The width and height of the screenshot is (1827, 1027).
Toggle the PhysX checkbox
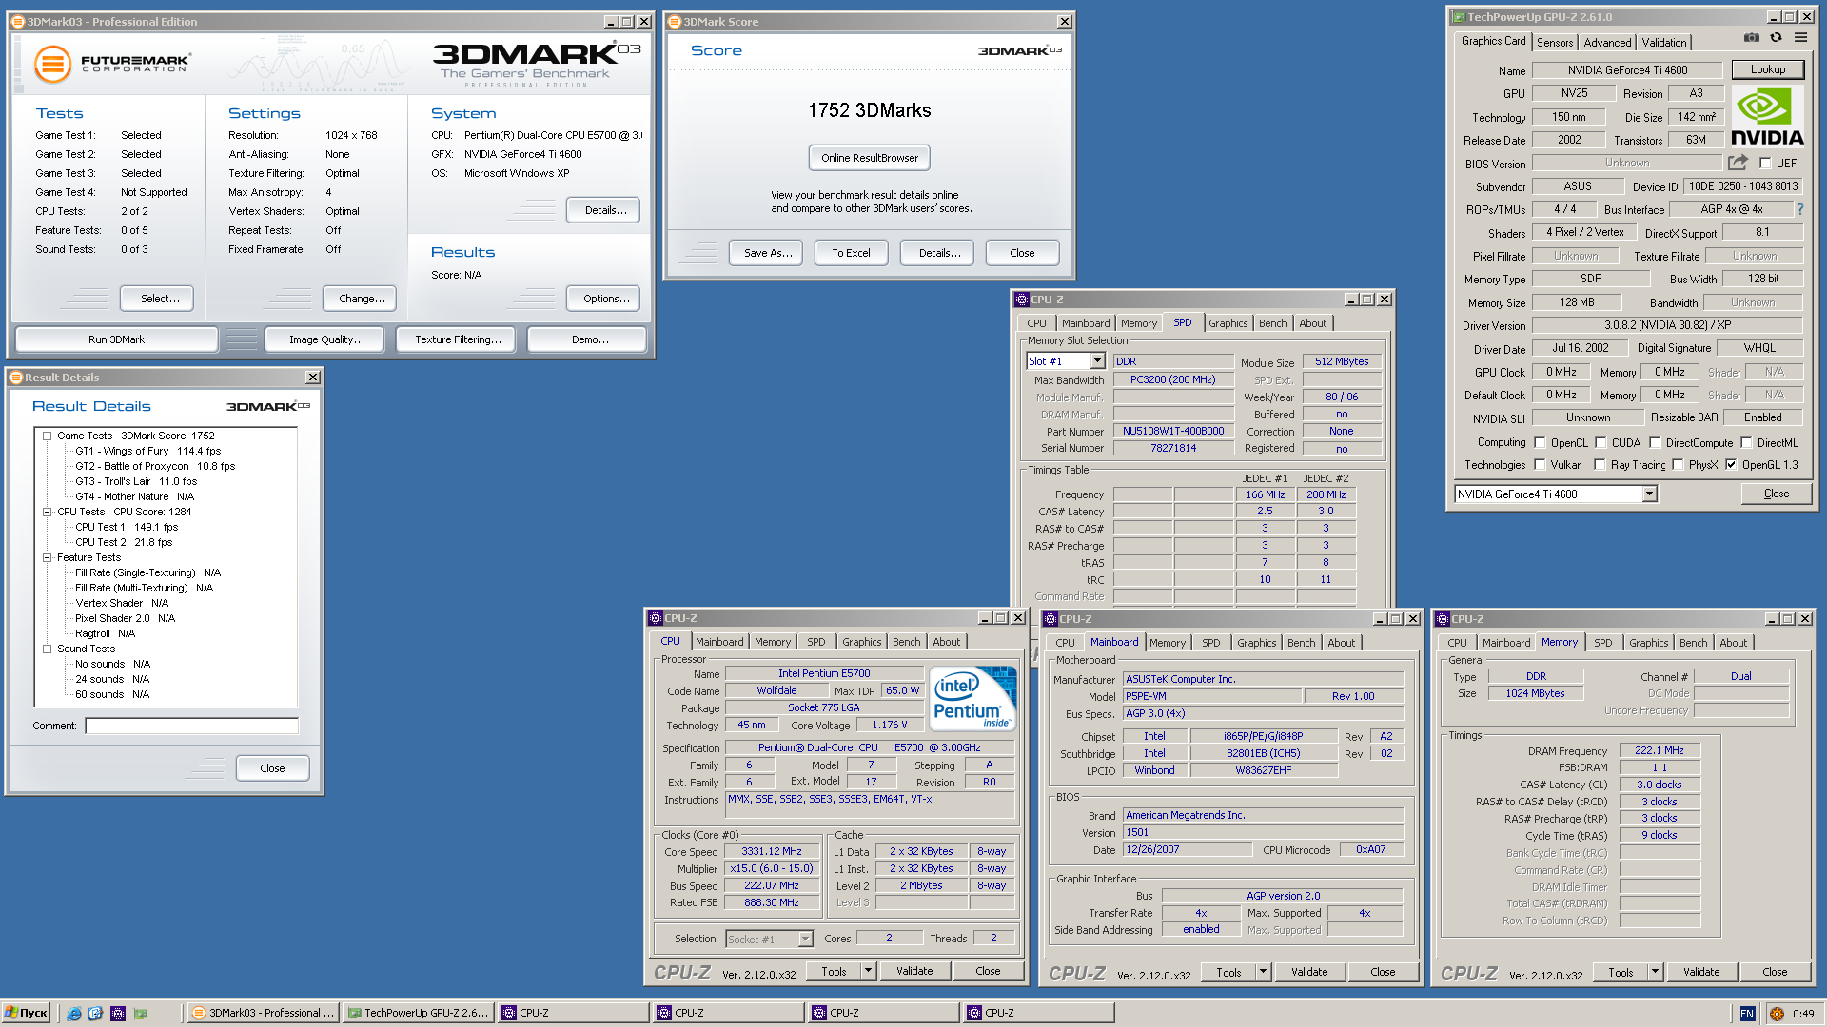pyautogui.click(x=1678, y=465)
